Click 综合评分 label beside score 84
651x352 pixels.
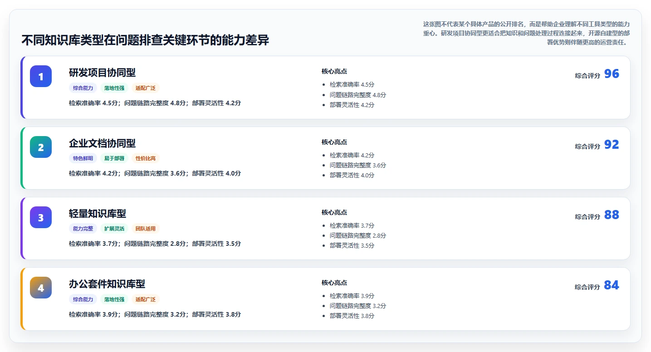(587, 287)
